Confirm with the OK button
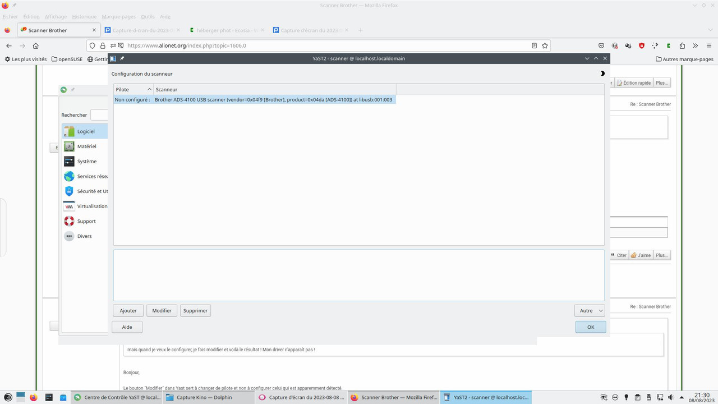Image resolution: width=718 pixels, height=404 pixels. click(591, 327)
